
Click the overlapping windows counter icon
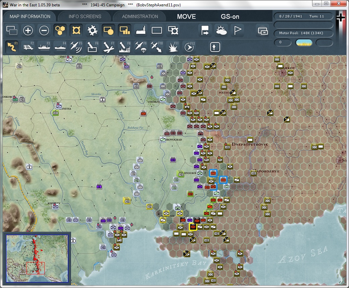[12, 30]
